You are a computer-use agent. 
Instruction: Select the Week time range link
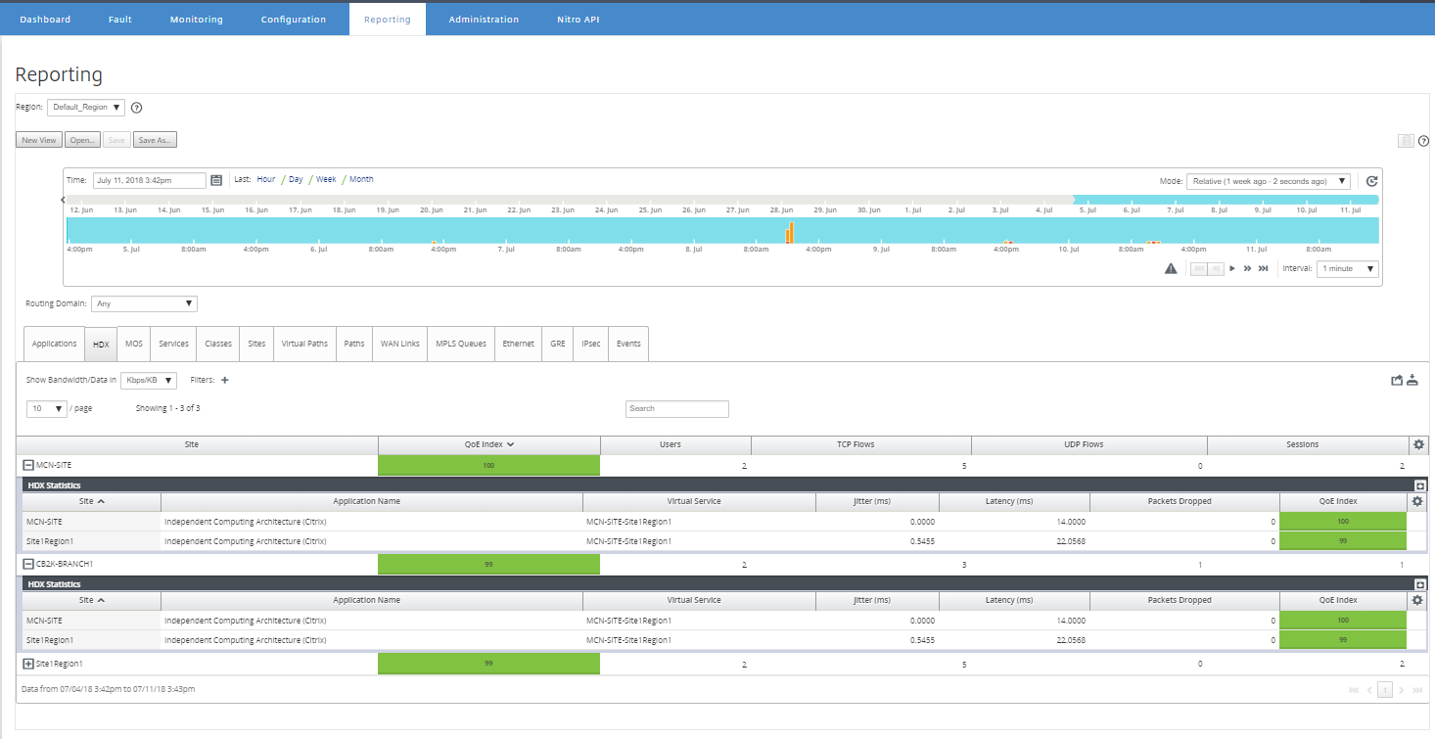[326, 180]
